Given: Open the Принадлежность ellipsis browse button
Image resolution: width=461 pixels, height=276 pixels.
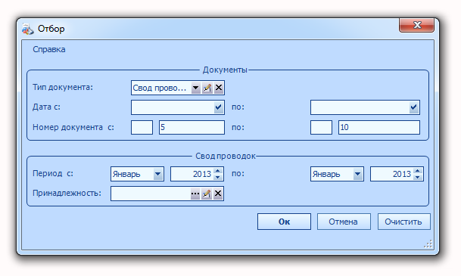Looking at the screenshot, I should tap(195, 194).
